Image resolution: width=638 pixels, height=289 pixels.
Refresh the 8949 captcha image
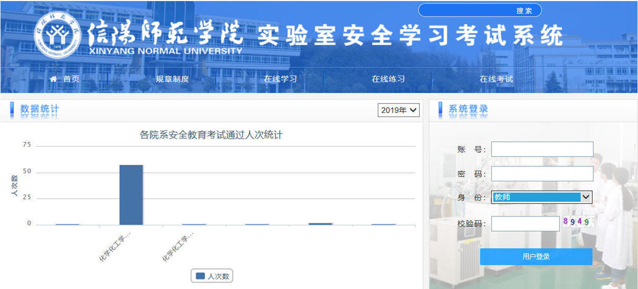point(578,222)
